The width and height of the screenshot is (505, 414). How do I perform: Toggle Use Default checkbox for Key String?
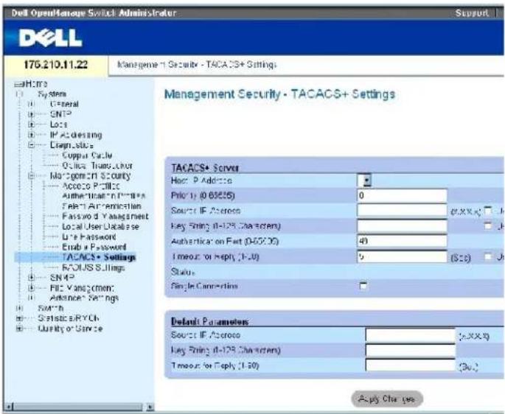click(x=488, y=226)
